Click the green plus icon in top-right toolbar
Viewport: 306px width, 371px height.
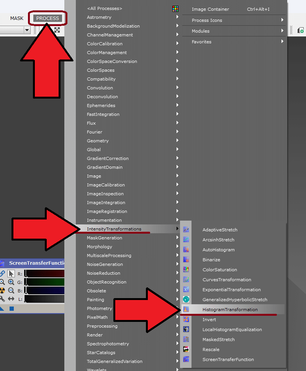pos(301,30)
